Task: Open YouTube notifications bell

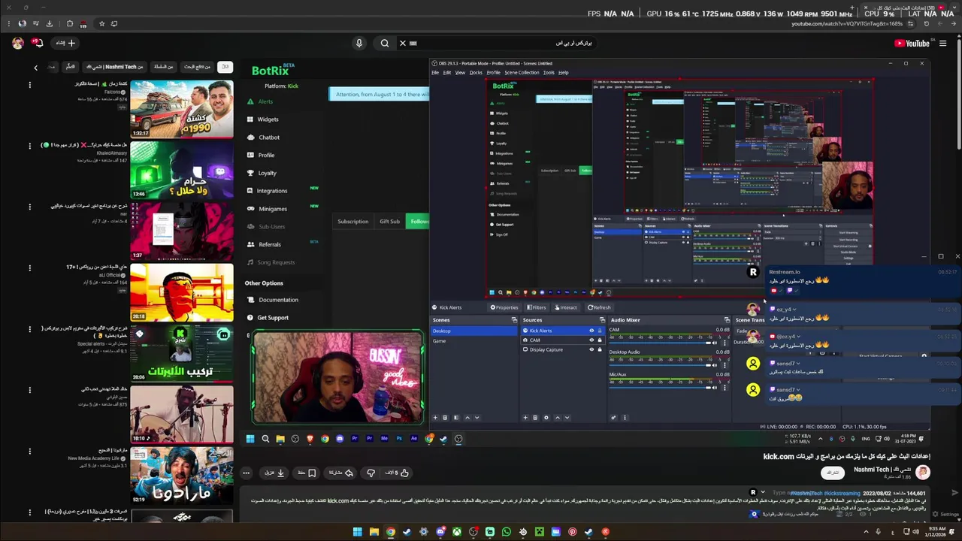Action: coord(38,43)
